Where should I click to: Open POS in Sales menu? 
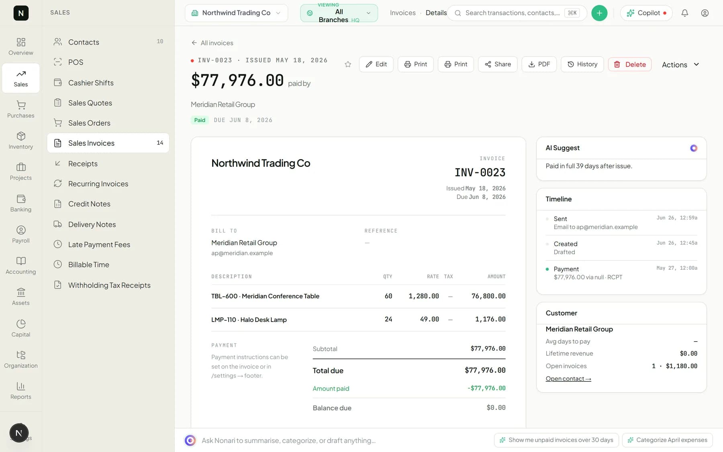point(108,62)
